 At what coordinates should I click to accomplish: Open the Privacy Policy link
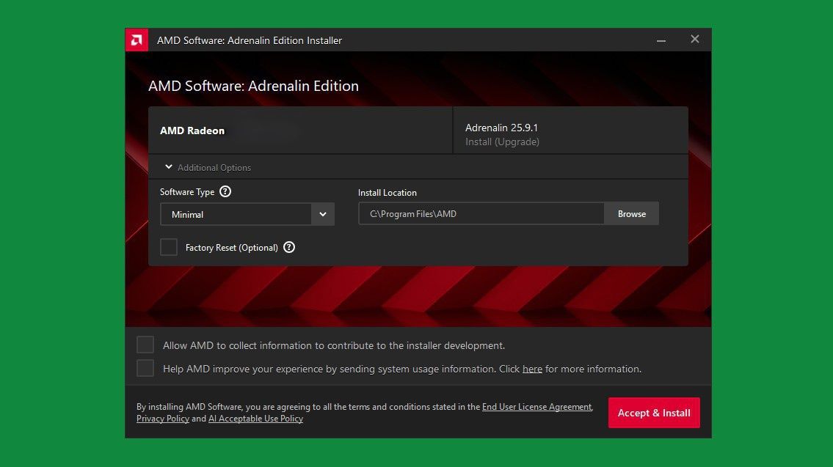162,419
